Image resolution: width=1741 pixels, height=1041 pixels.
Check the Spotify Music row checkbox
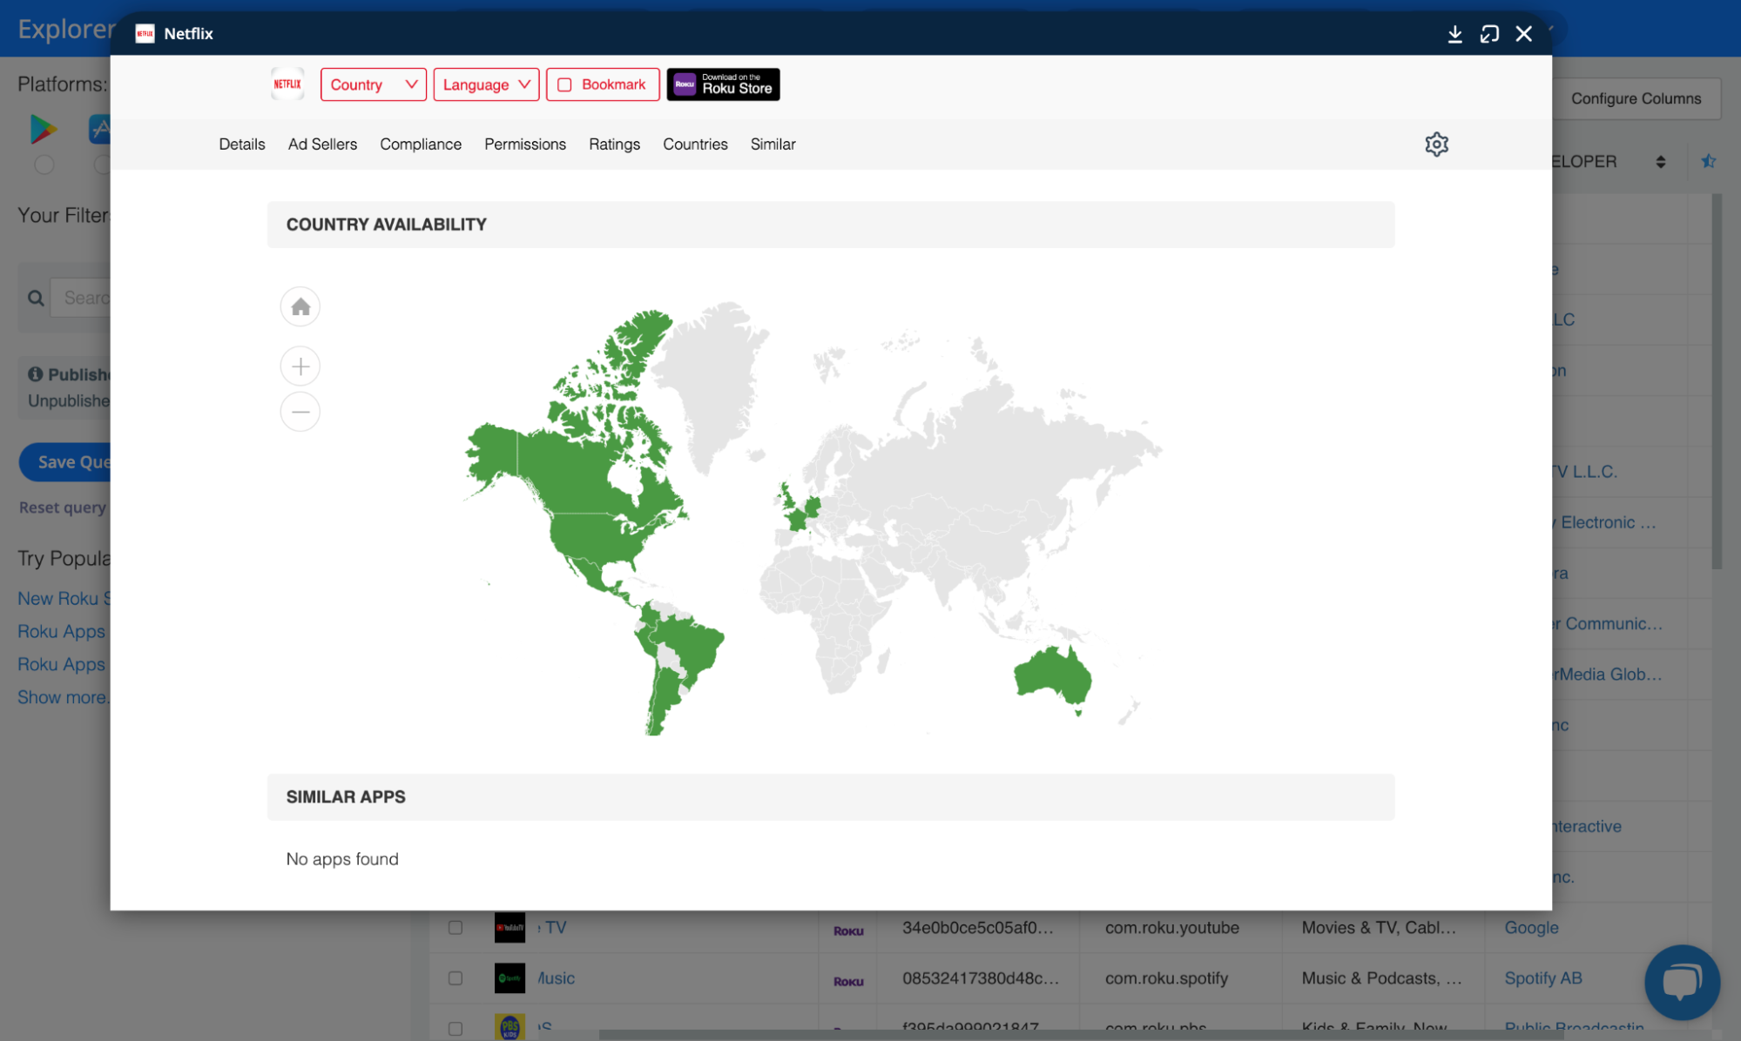[x=455, y=978]
